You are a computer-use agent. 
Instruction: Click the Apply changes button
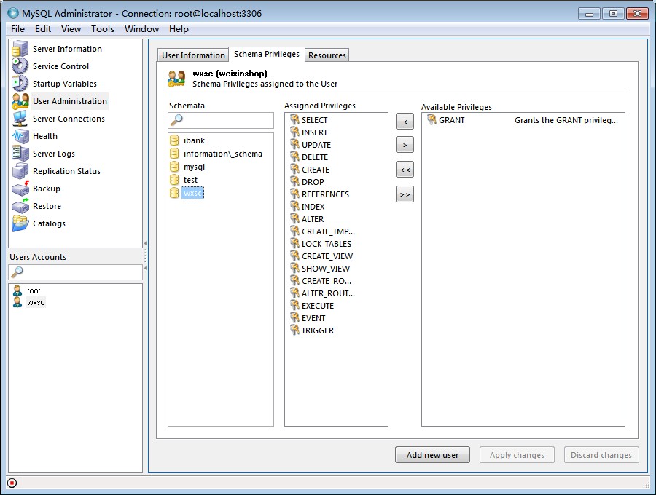pyautogui.click(x=517, y=455)
